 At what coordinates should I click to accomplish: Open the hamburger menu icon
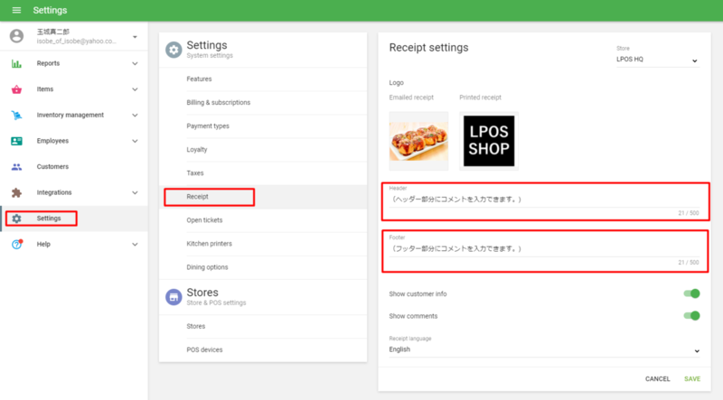(15, 10)
